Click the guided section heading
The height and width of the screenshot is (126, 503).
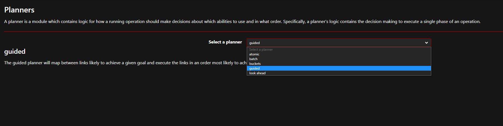(x=15, y=52)
